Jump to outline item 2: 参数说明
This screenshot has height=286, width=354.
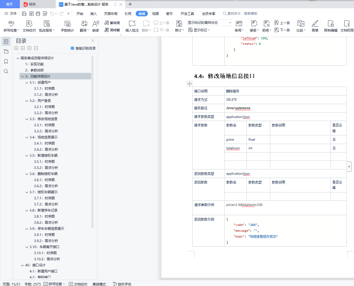coord(34,70)
